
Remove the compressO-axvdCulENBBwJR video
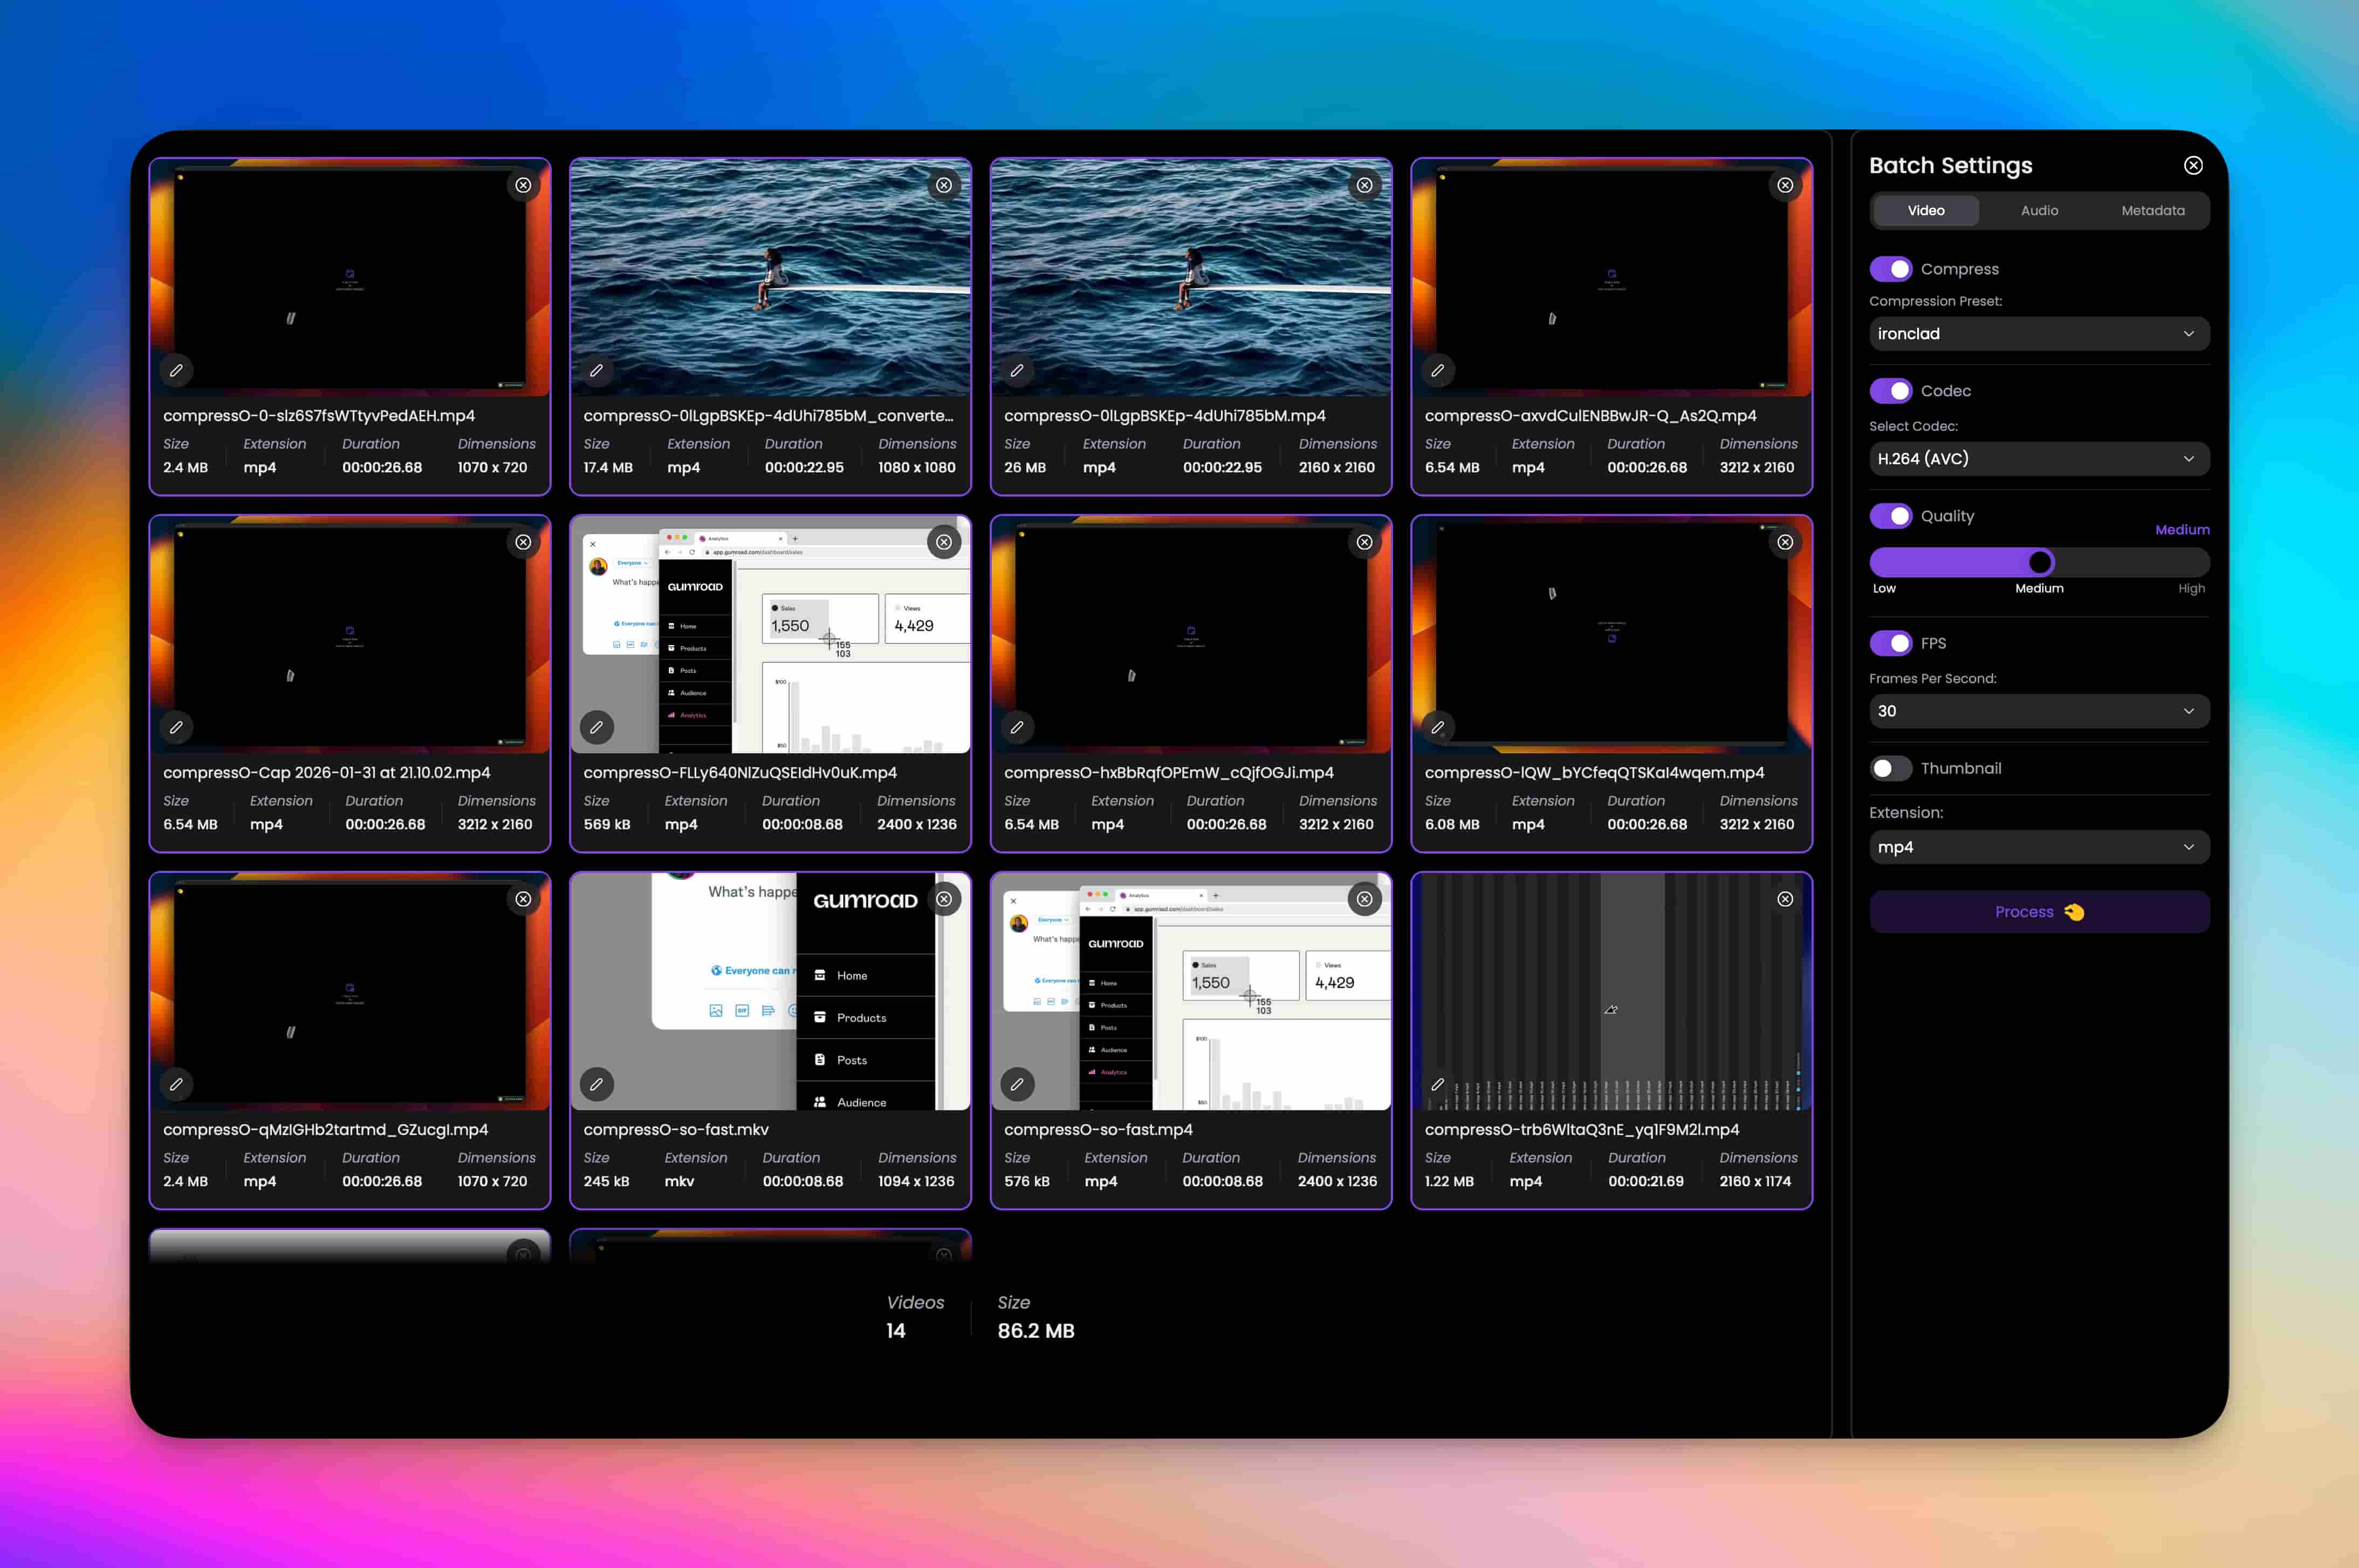(x=1786, y=184)
